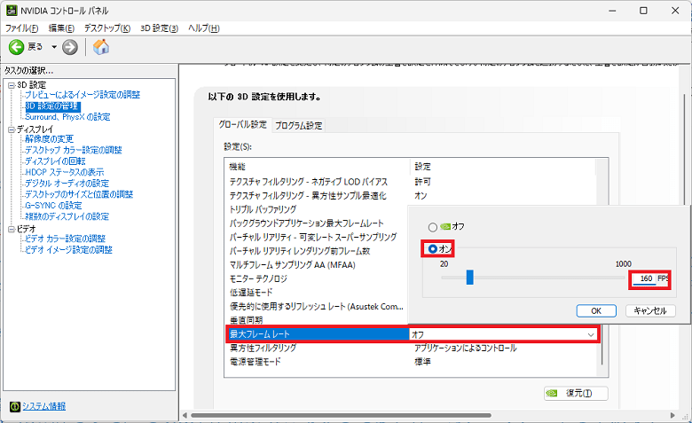
Task: Collapse the ディスプレイ tree node
Action: 10,129
